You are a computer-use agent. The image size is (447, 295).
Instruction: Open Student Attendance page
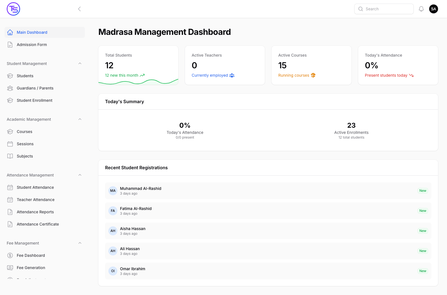pos(45,187)
